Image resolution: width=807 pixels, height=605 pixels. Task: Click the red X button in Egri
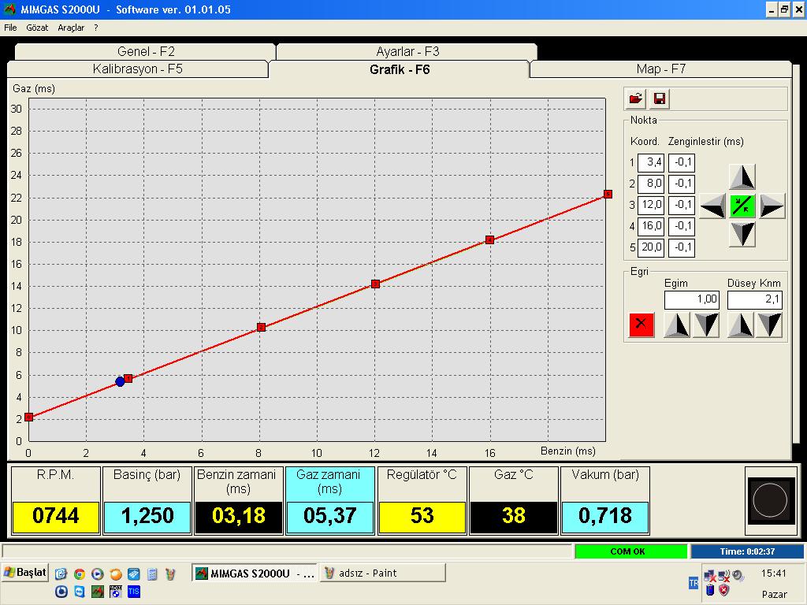pyautogui.click(x=642, y=325)
